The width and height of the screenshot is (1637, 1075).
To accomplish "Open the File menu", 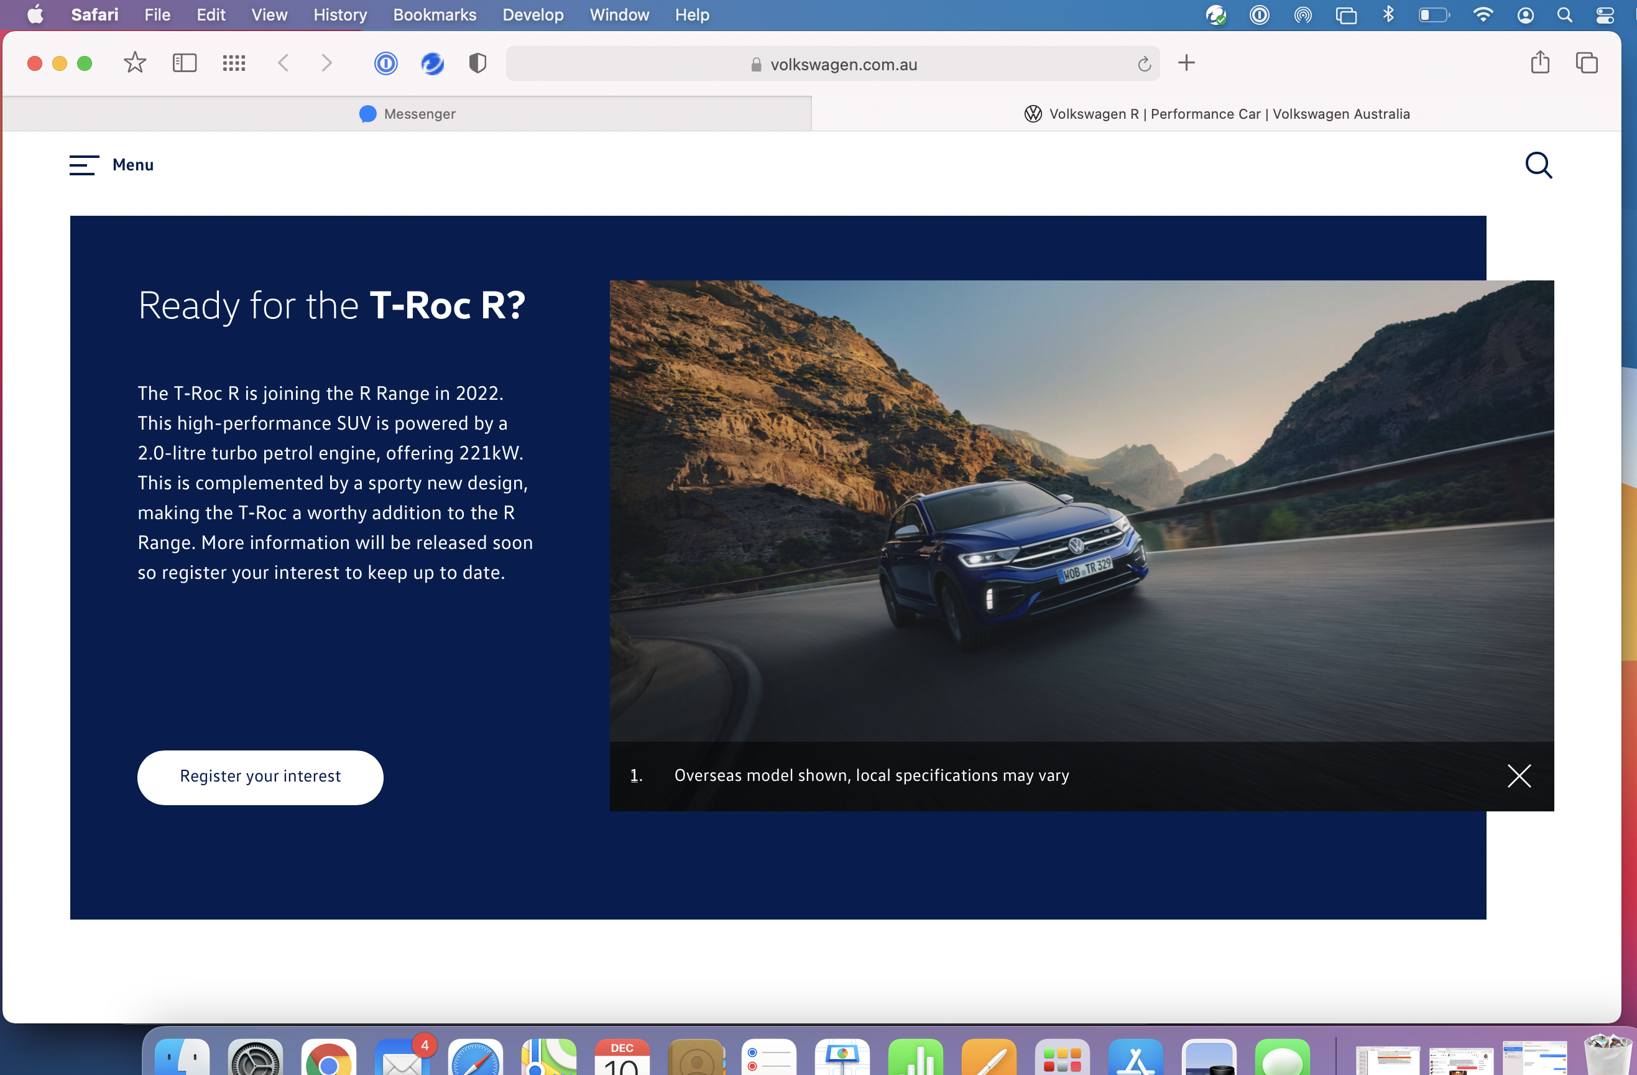I will tap(157, 14).
